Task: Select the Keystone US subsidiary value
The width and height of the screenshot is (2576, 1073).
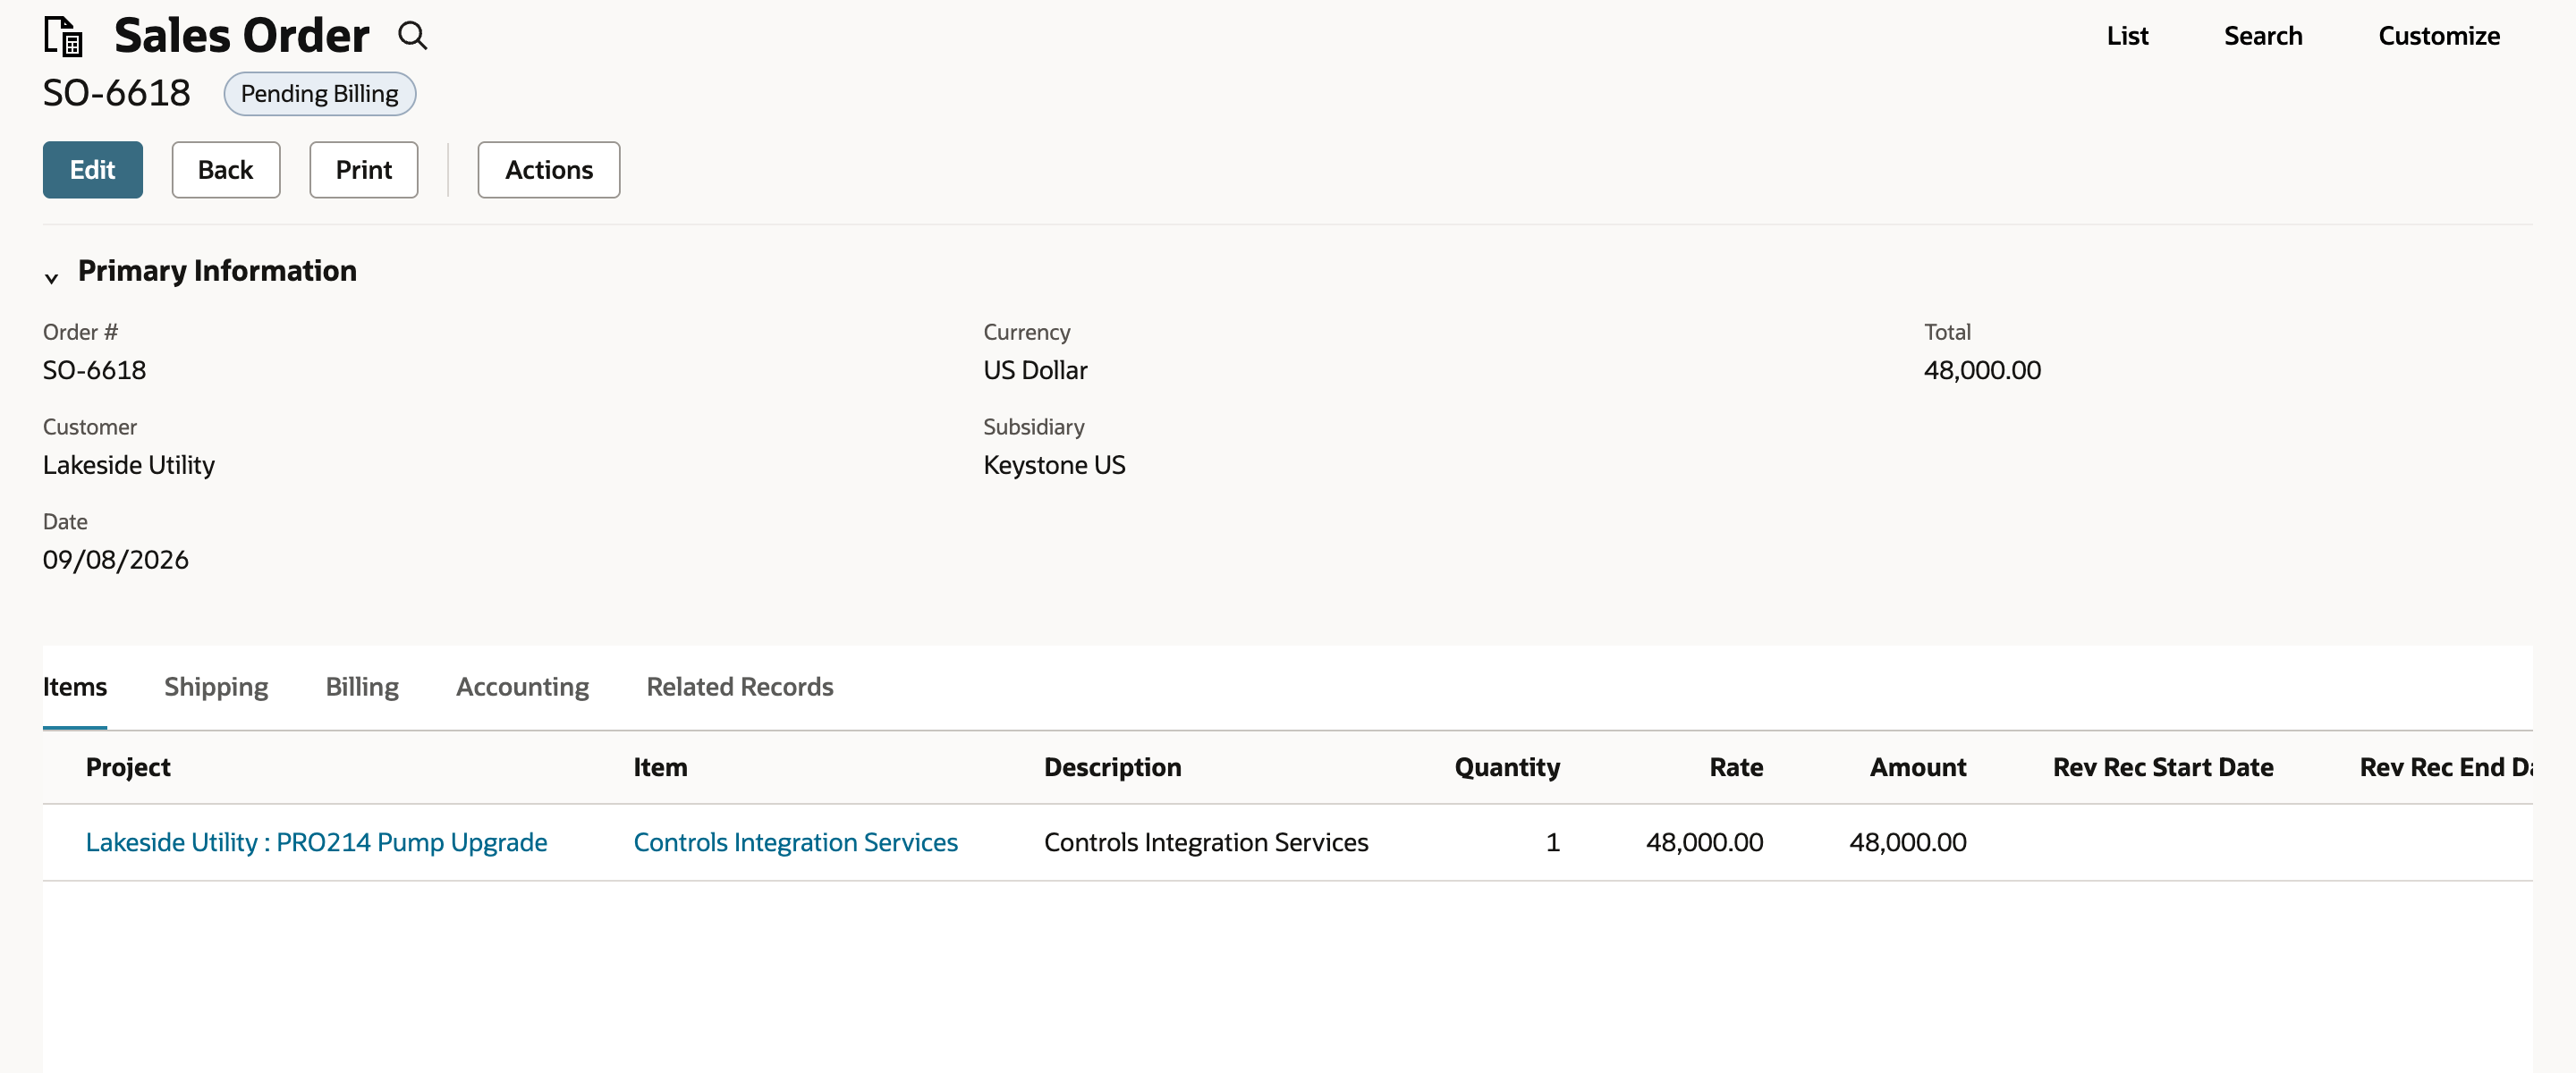Action: tap(1054, 466)
